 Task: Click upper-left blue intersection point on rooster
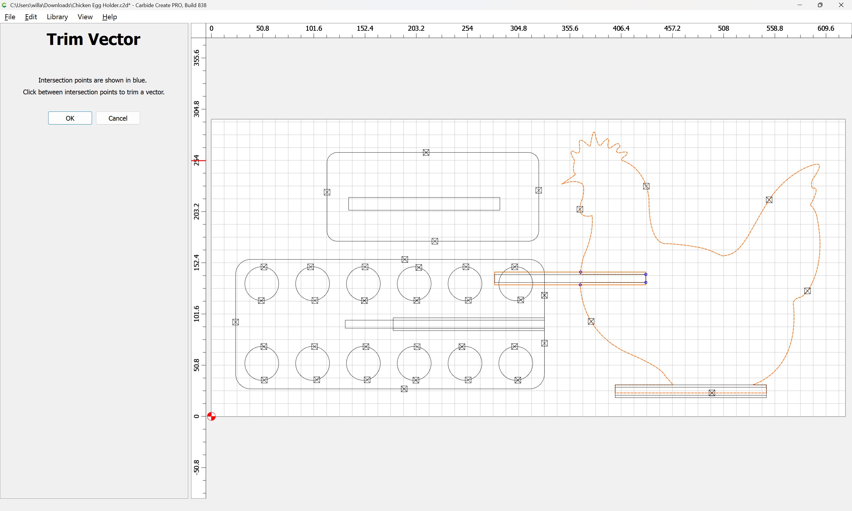point(581,272)
